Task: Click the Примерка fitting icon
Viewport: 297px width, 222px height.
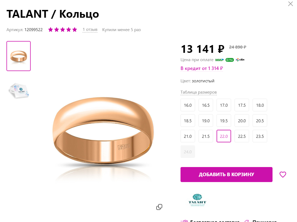Action: [246, 221]
